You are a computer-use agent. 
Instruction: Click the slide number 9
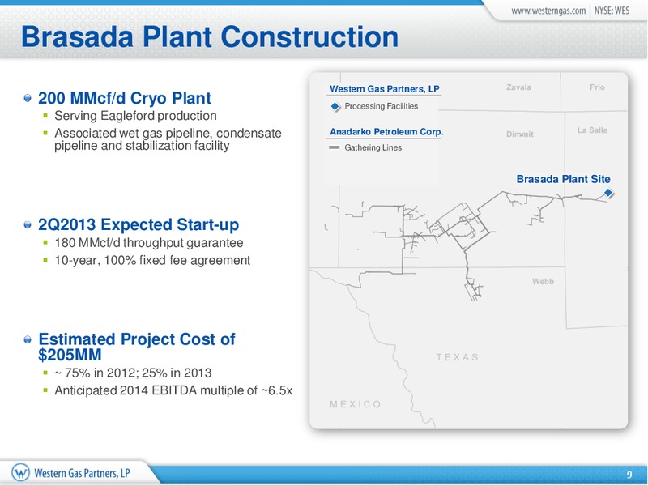click(x=629, y=475)
